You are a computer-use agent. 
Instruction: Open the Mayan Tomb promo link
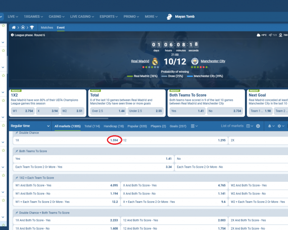(x=185, y=17)
